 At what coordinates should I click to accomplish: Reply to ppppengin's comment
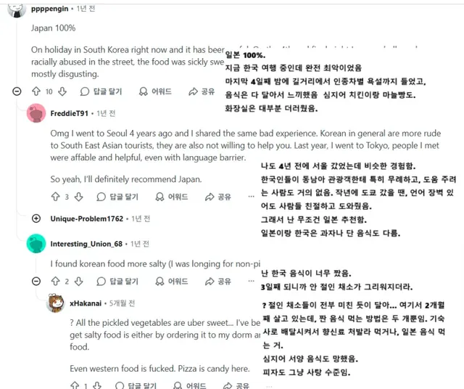point(101,91)
